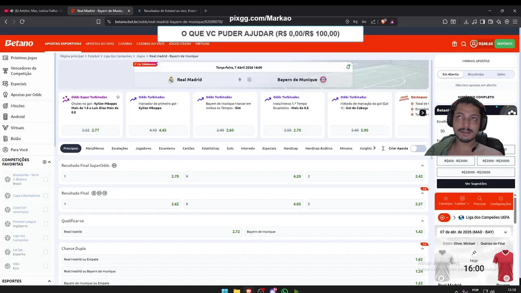Open browser extensions puzzle icon

tap(445, 22)
